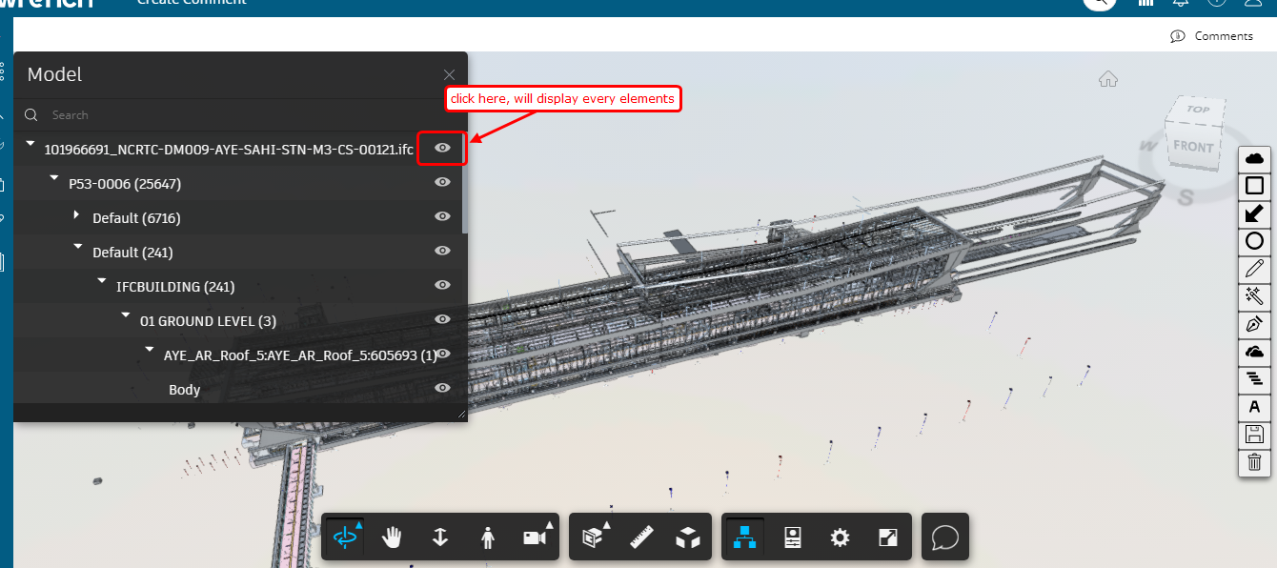Activate the Pan hand tool
Viewport: 1277px width, 568px height.
tap(392, 537)
